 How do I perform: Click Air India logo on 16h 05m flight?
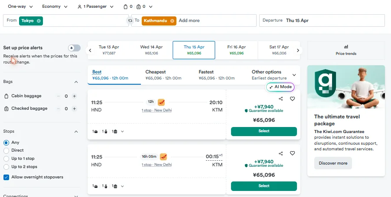tap(163, 157)
